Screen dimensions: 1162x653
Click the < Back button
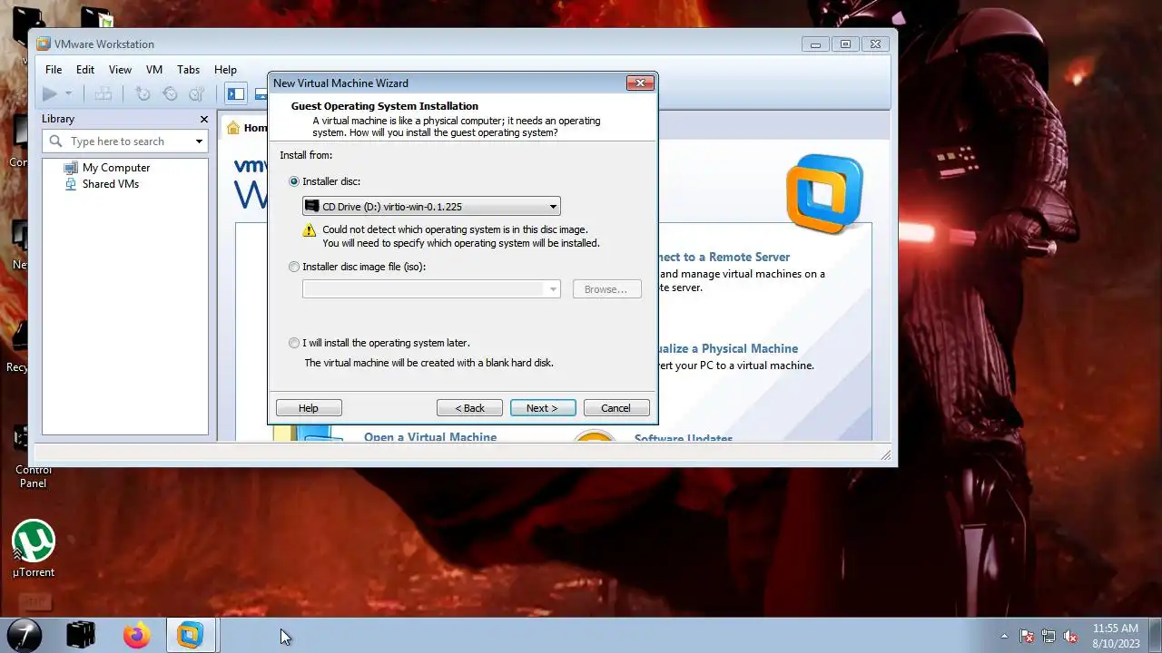coord(470,408)
